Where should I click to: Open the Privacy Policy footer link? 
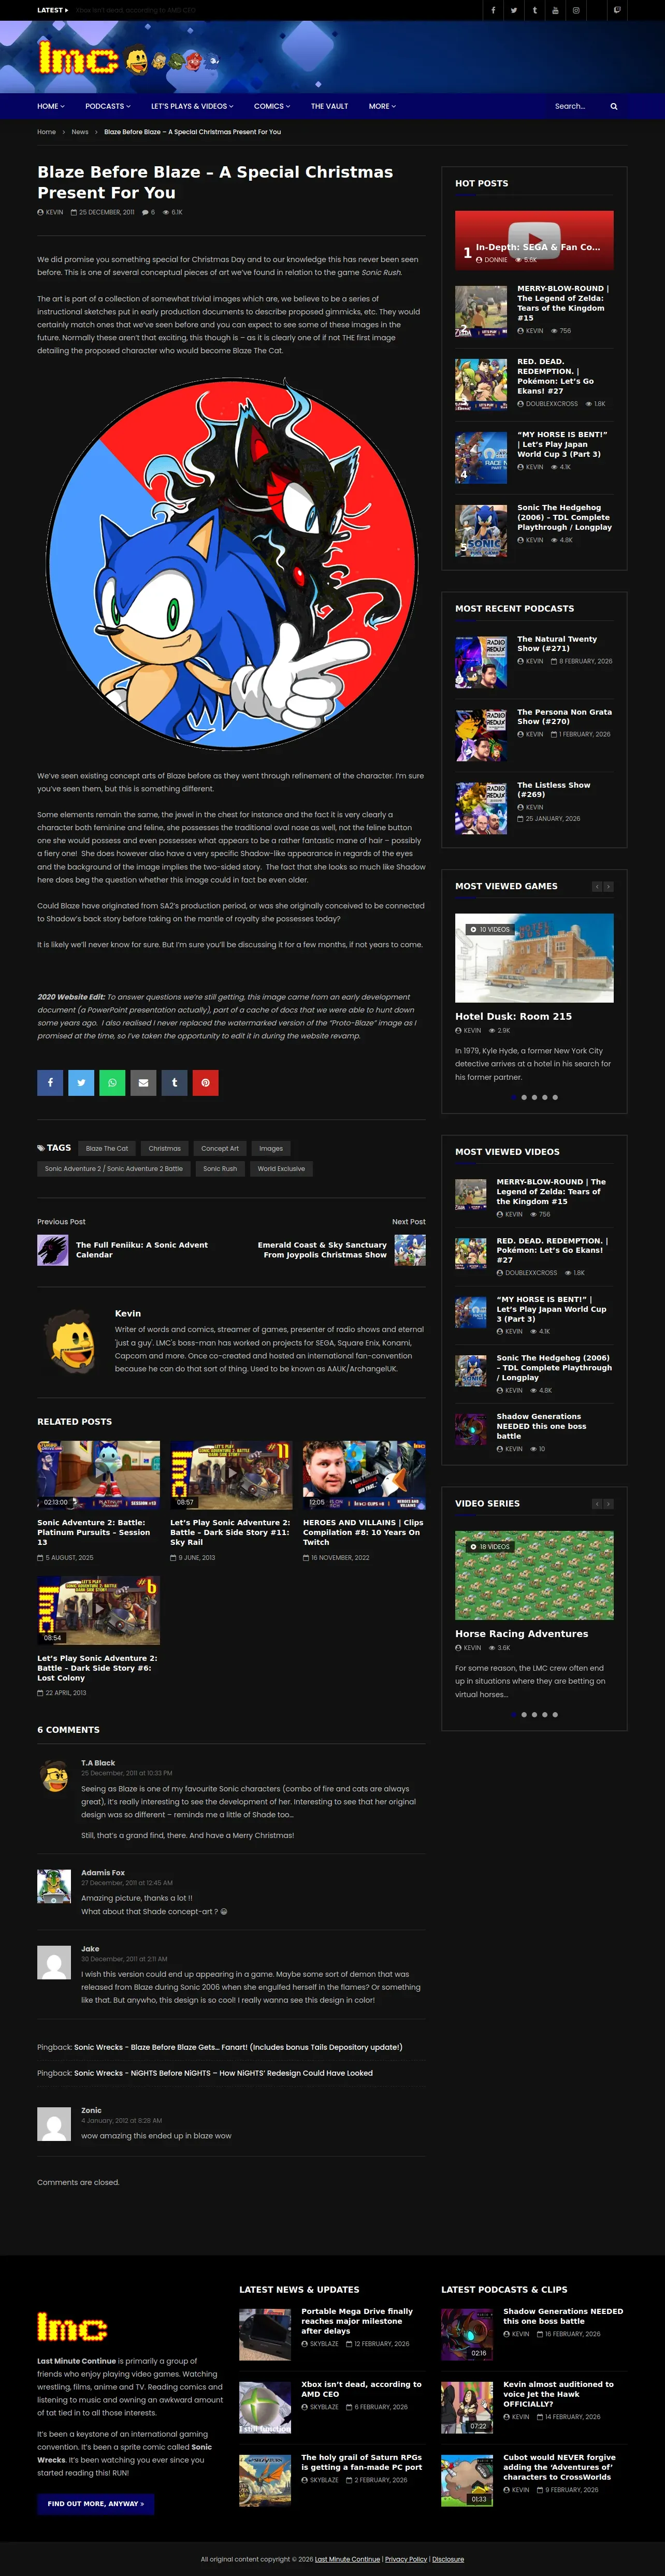coord(406,2559)
